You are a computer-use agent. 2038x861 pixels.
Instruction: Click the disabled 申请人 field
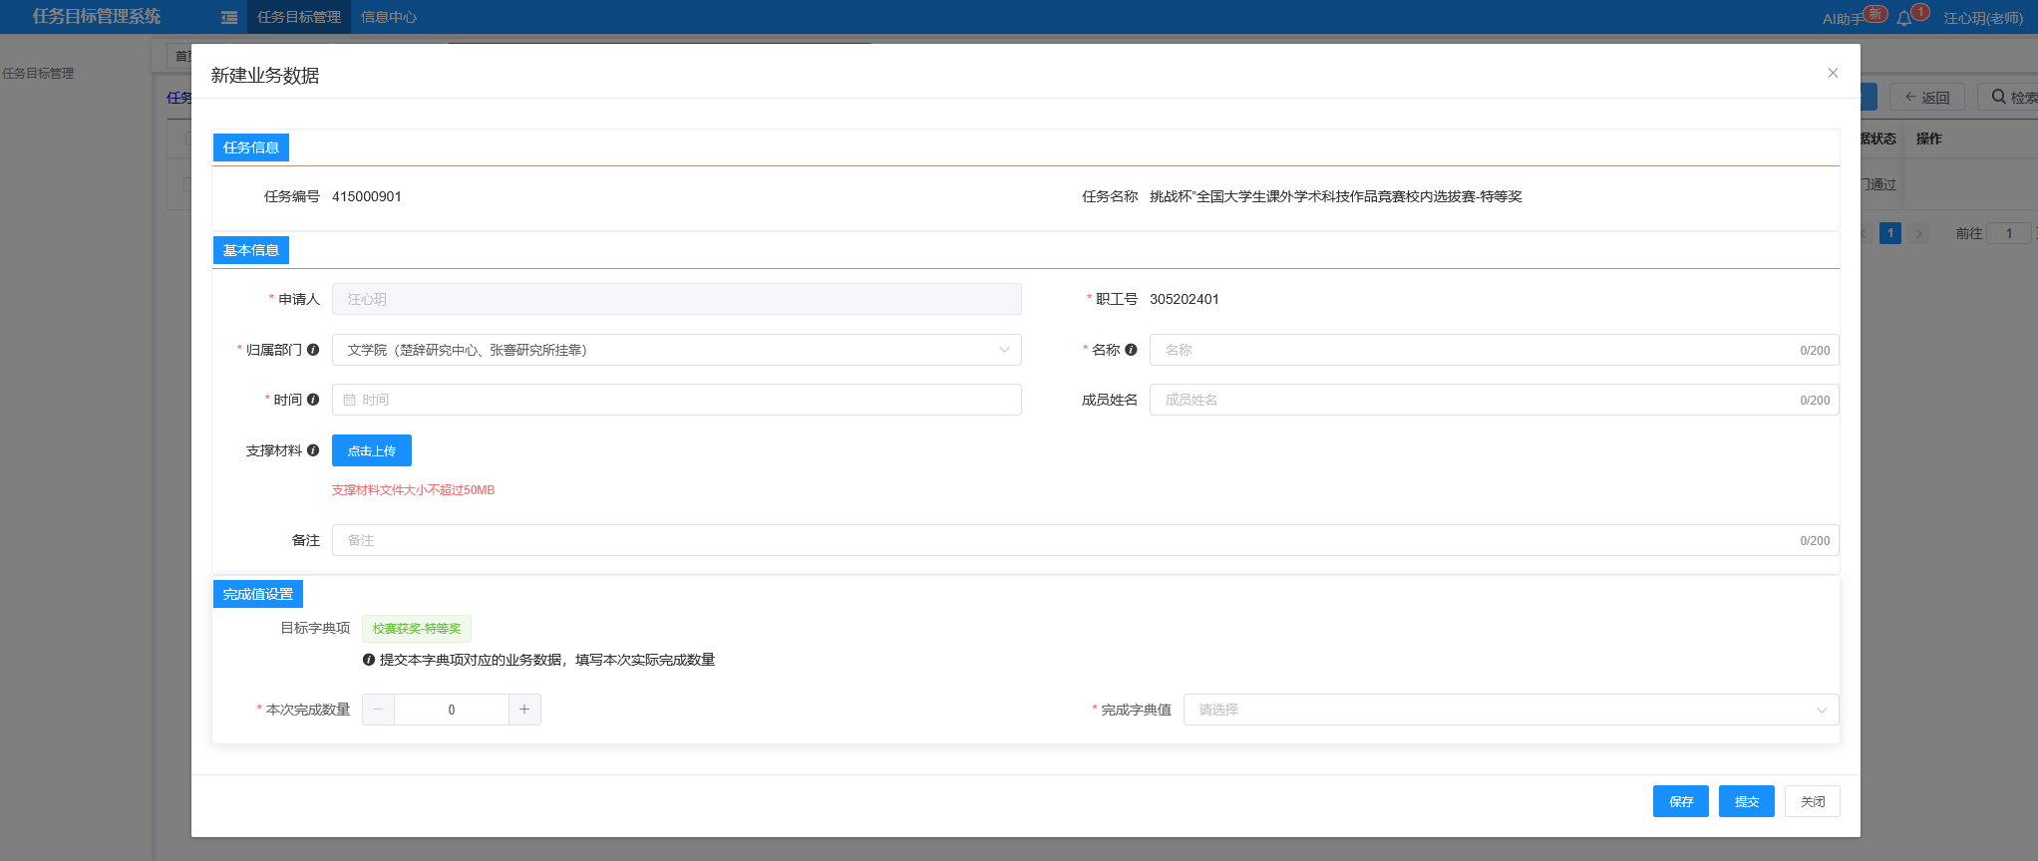(x=677, y=299)
